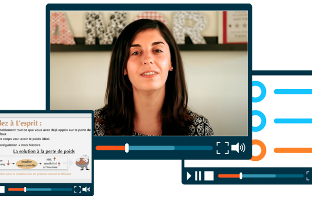The width and height of the screenshot is (312, 205).
Task: Click fullscreen icon in slide video player
Action: [78, 190]
